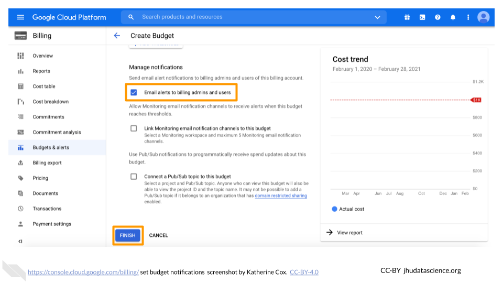Open the hamburger navigation menu

pos(20,17)
